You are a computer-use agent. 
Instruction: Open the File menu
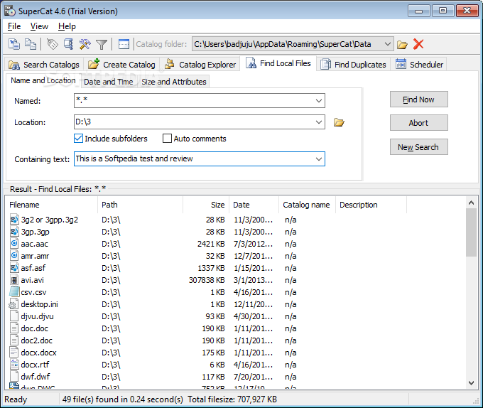(14, 26)
